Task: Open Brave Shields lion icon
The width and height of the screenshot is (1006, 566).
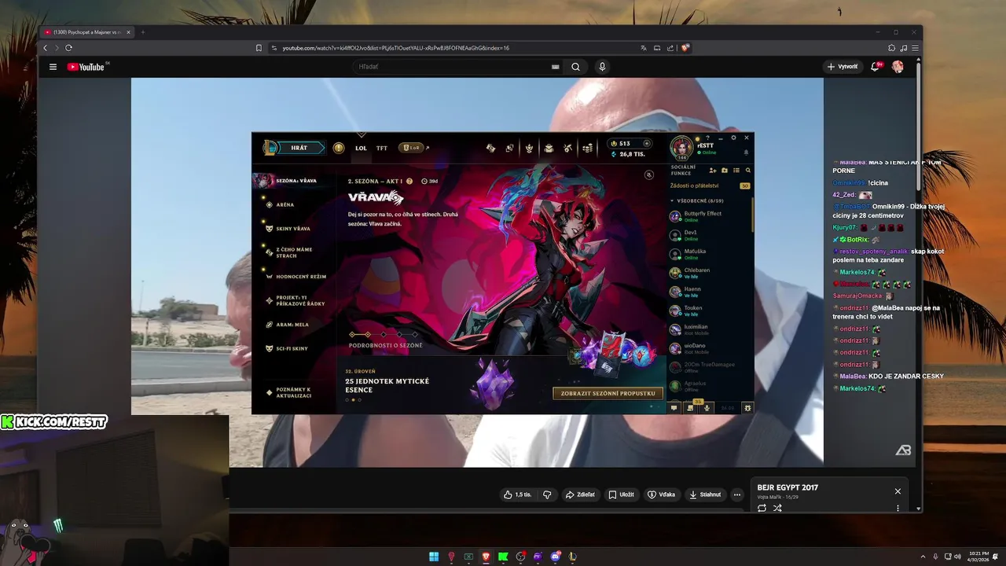Action: coord(685,48)
